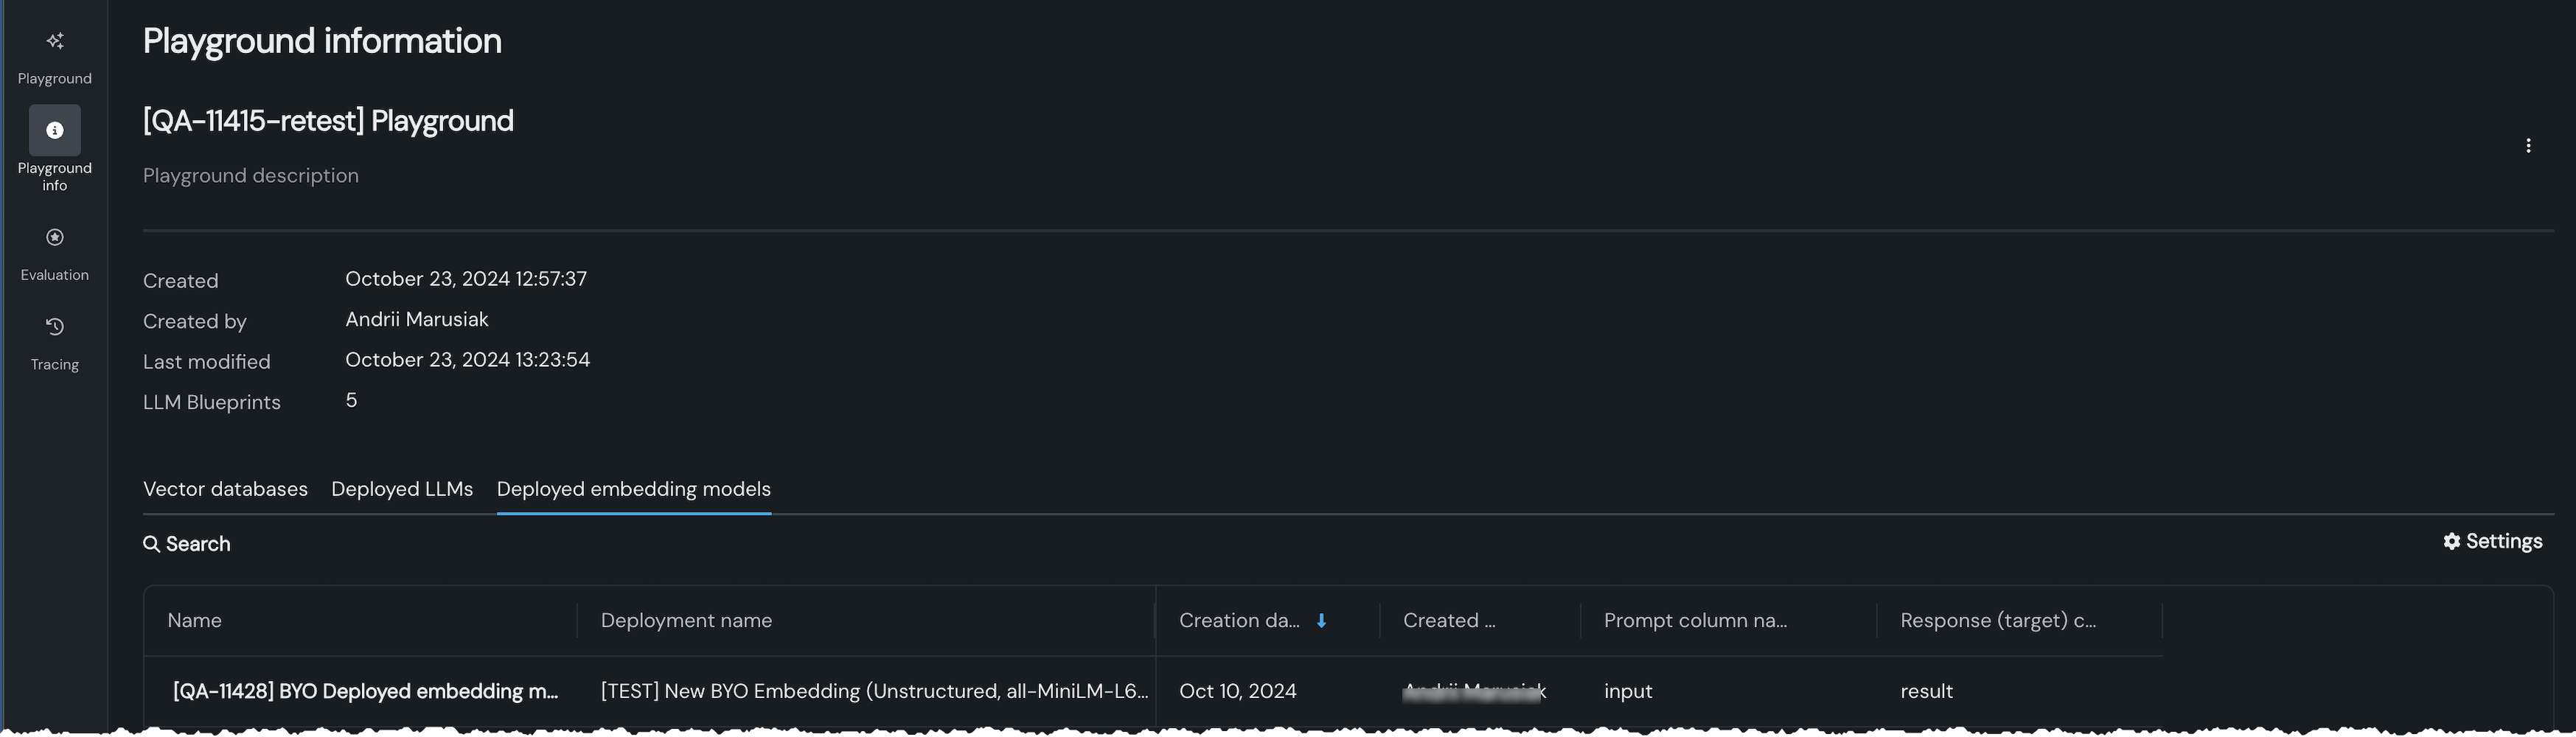This screenshot has width=2576, height=737.
Task: Click the TEST New BYO Embedding deployment cell
Action: [x=874, y=691]
